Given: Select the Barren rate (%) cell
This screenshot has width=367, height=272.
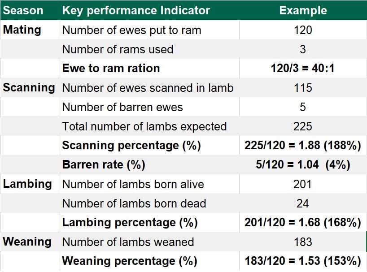Looking at the screenshot, I should (104, 165).
